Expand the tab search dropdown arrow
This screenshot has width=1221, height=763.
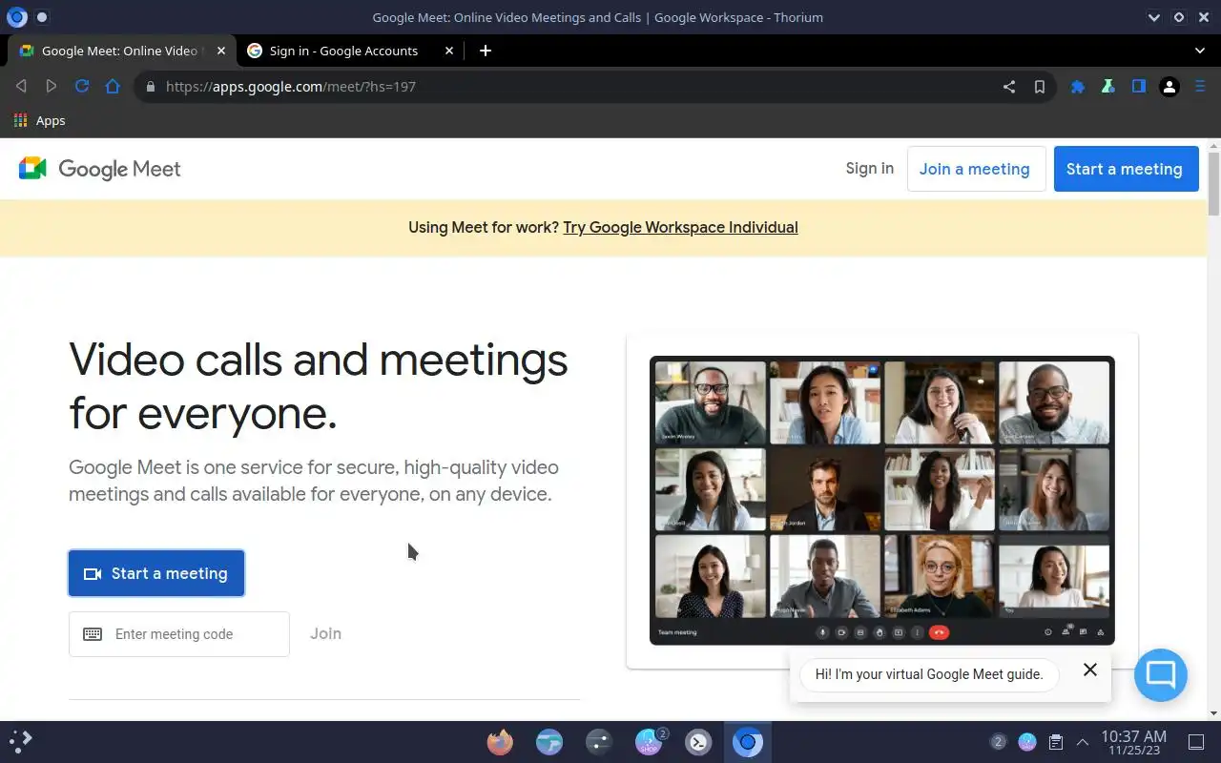[x=1200, y=51]
